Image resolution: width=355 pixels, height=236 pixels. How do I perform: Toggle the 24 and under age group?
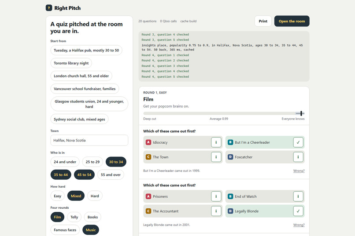coord(65,162)
